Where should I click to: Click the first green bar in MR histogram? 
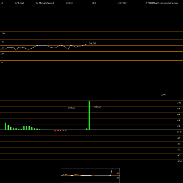(x=5, y=126)
